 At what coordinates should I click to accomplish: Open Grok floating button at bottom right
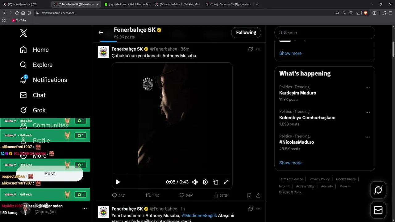point(378,190)
